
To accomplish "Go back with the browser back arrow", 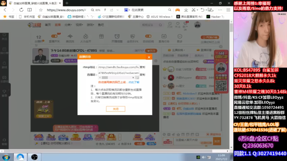I will pyautogui.click(x=5, y=10).
